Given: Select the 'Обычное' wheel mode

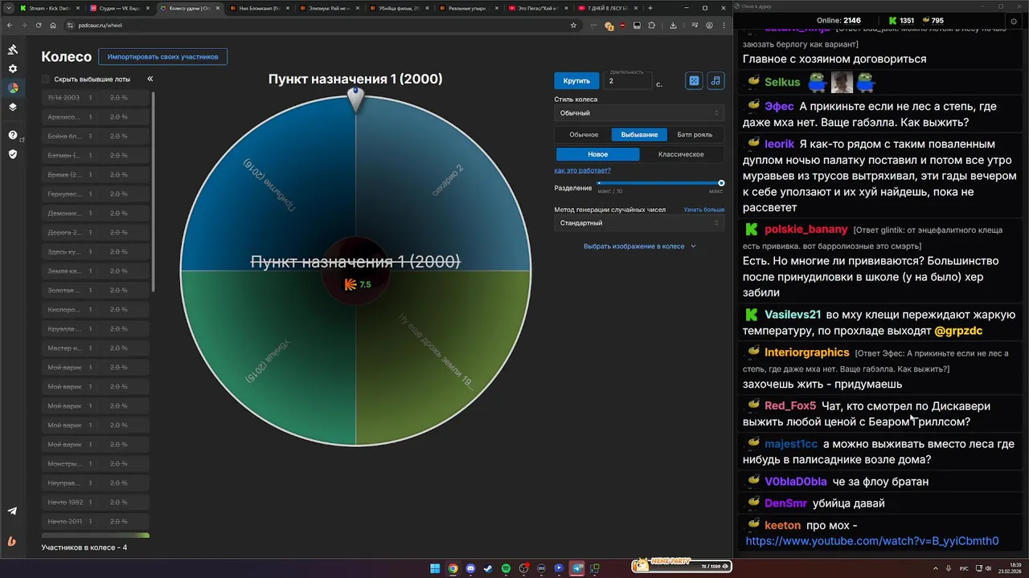Looking at the screenshot, I should (584, 135).
